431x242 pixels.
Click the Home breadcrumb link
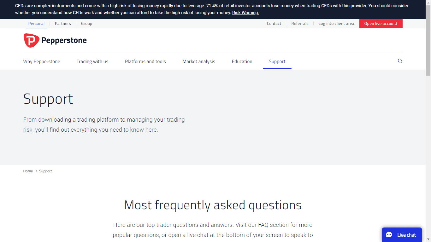[x=28, y=171]
